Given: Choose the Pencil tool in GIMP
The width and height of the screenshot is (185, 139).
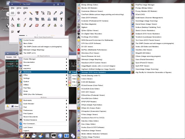Looking at the screenshot, I should (x=25, y=25).
